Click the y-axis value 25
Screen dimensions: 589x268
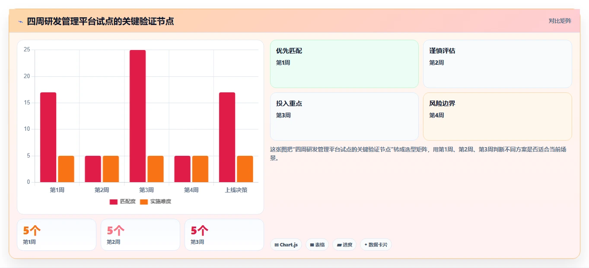coord(27,50)
